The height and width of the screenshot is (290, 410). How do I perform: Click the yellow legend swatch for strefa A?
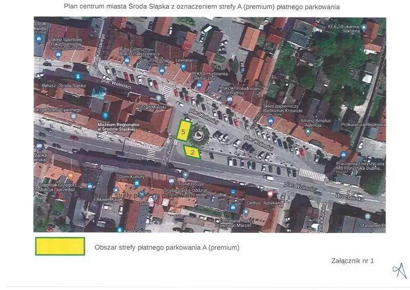59,246
